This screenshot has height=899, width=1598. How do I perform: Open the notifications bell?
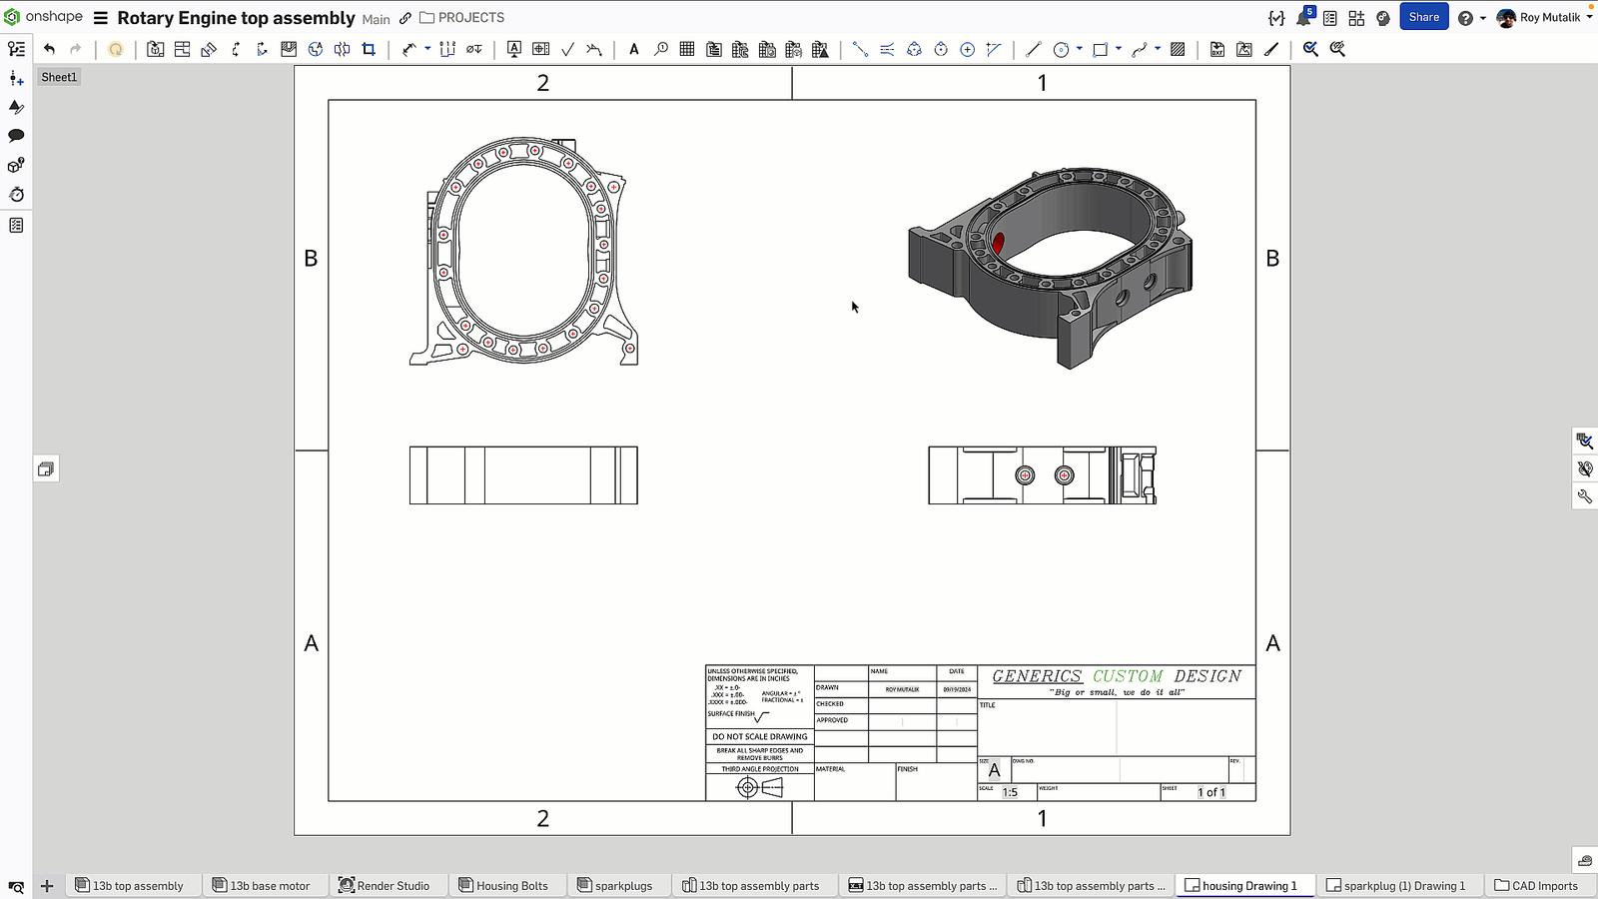click(x=1303, y=18)
